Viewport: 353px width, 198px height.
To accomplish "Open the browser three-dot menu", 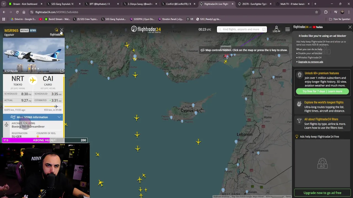I will tap(349, 12).
